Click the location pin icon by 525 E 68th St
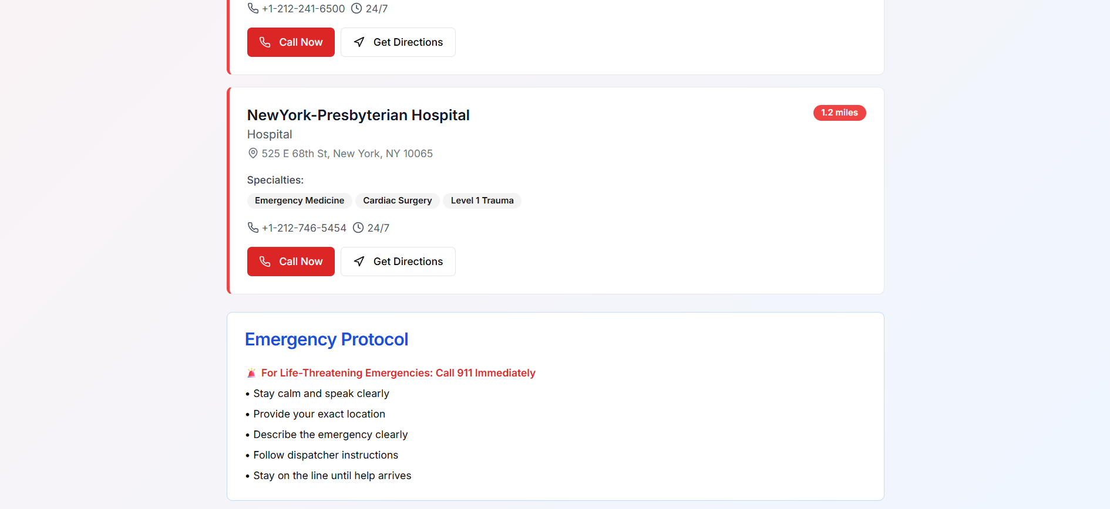The image size is (1110, 509). pos(253,153)
